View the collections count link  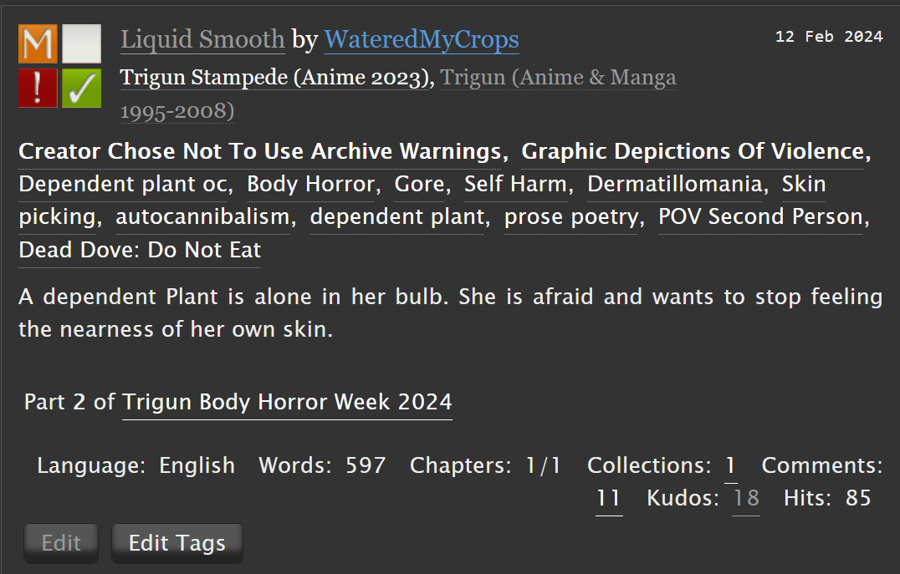tap(731, 465)
